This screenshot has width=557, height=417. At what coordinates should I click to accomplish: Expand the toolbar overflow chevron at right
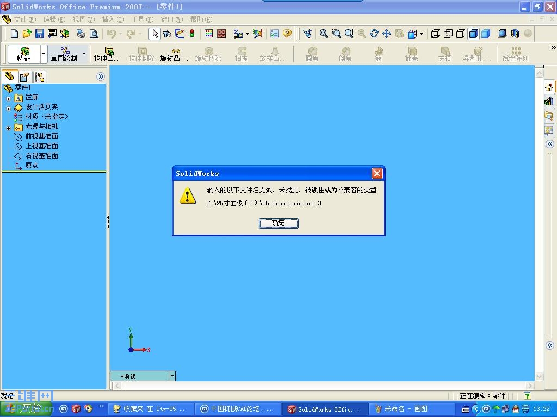pos(553,48)
